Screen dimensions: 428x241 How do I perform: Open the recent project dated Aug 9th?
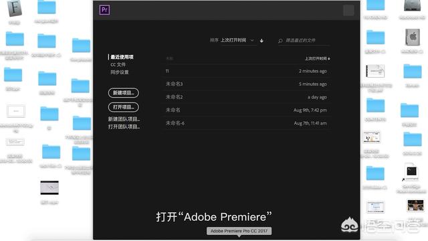[246, 110]
